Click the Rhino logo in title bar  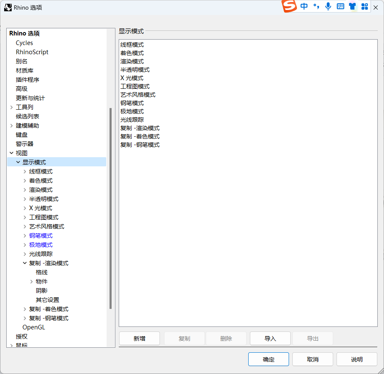8,8
